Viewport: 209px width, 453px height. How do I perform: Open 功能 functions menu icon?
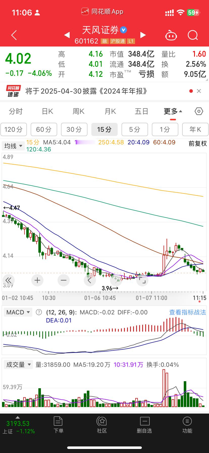pyautogui.click(x=187, y=425)
